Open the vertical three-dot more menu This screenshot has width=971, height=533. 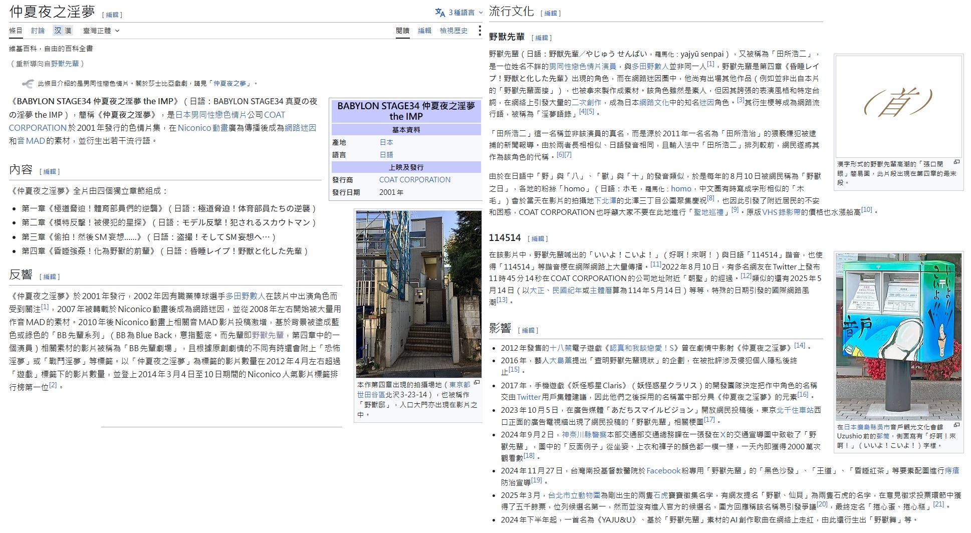479,31
